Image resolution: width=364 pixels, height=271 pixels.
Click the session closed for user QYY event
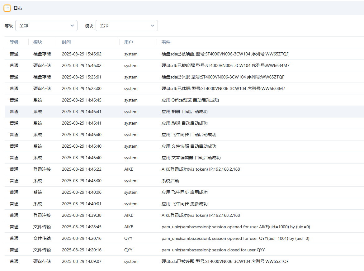213,250
